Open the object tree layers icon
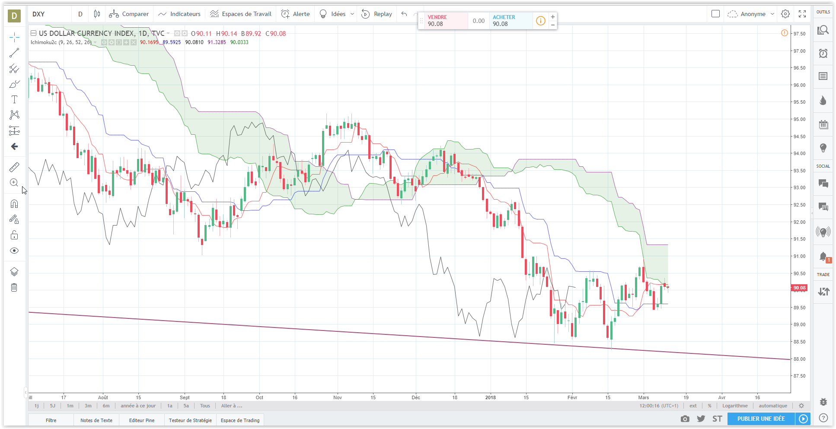Screen dimensions: 836x429 tap(14, 272)
